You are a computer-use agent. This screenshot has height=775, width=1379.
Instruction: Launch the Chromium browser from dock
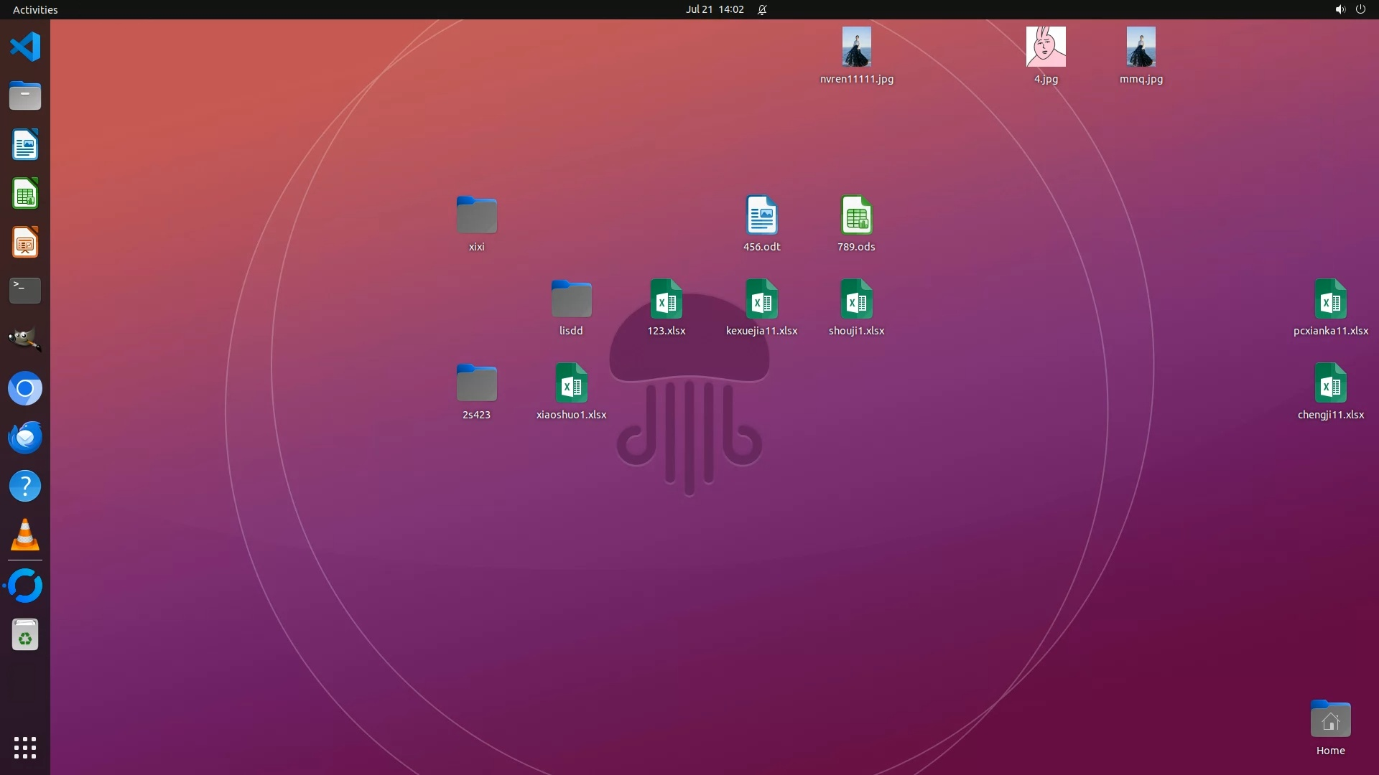pyautogui.click(x=25, y=388)
